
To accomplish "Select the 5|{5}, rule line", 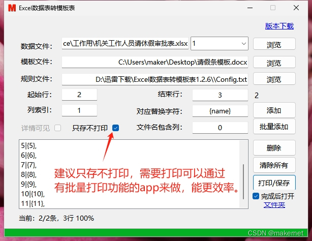I will tap(29, 146).
